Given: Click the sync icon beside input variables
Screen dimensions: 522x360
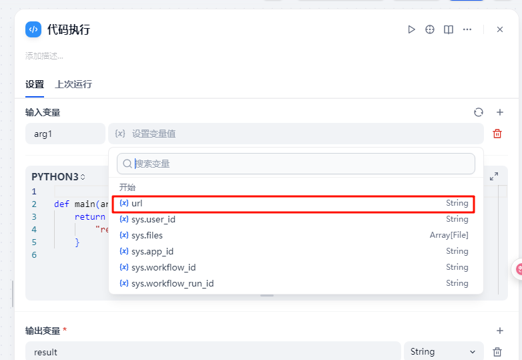Looking at the screenshot, I should pos(478,112).
